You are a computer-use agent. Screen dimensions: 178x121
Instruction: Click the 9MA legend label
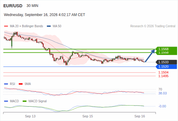(28, 84)
